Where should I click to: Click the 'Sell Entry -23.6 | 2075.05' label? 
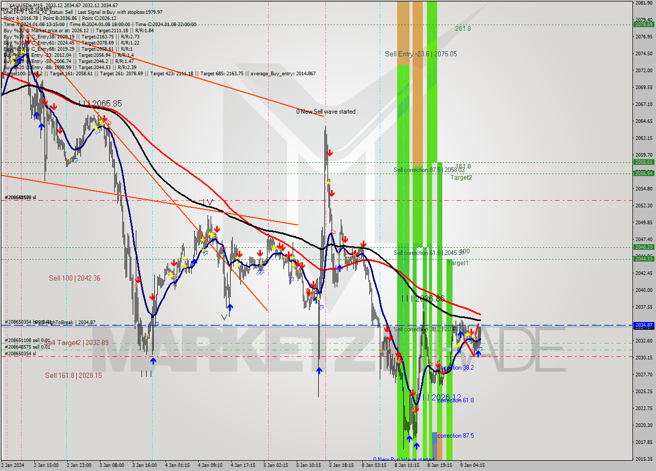[421, 54]
